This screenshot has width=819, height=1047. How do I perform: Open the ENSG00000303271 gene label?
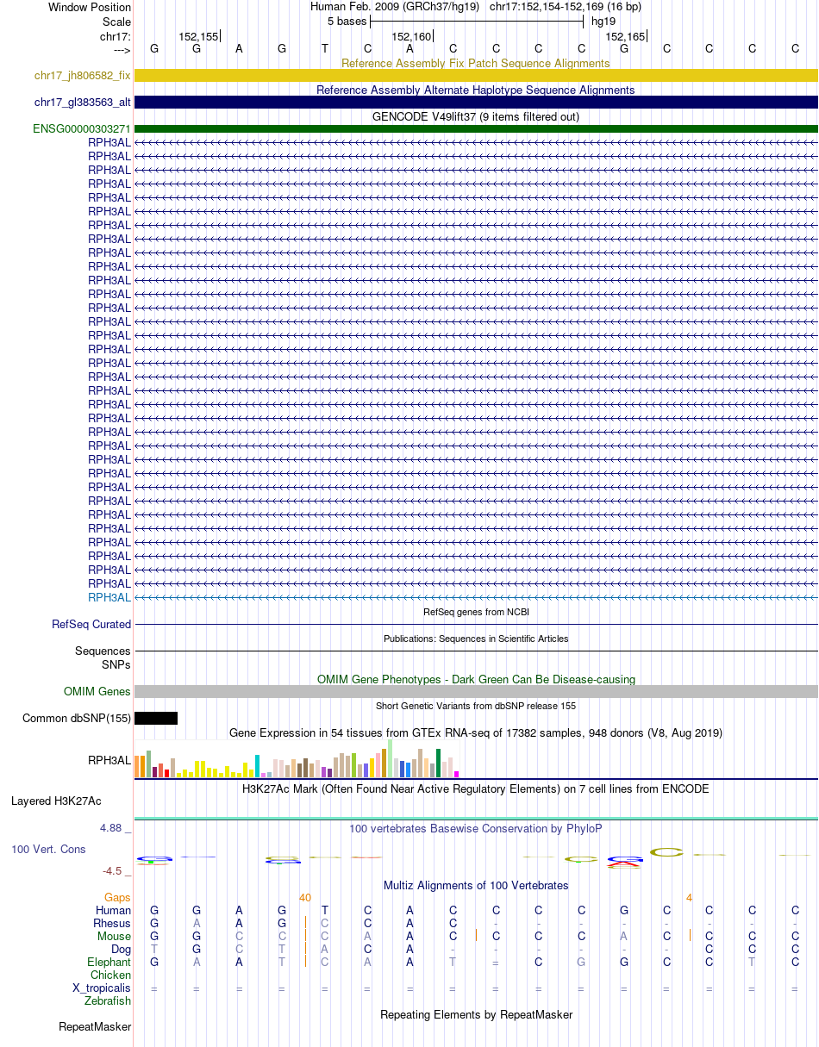coord(82,129)
